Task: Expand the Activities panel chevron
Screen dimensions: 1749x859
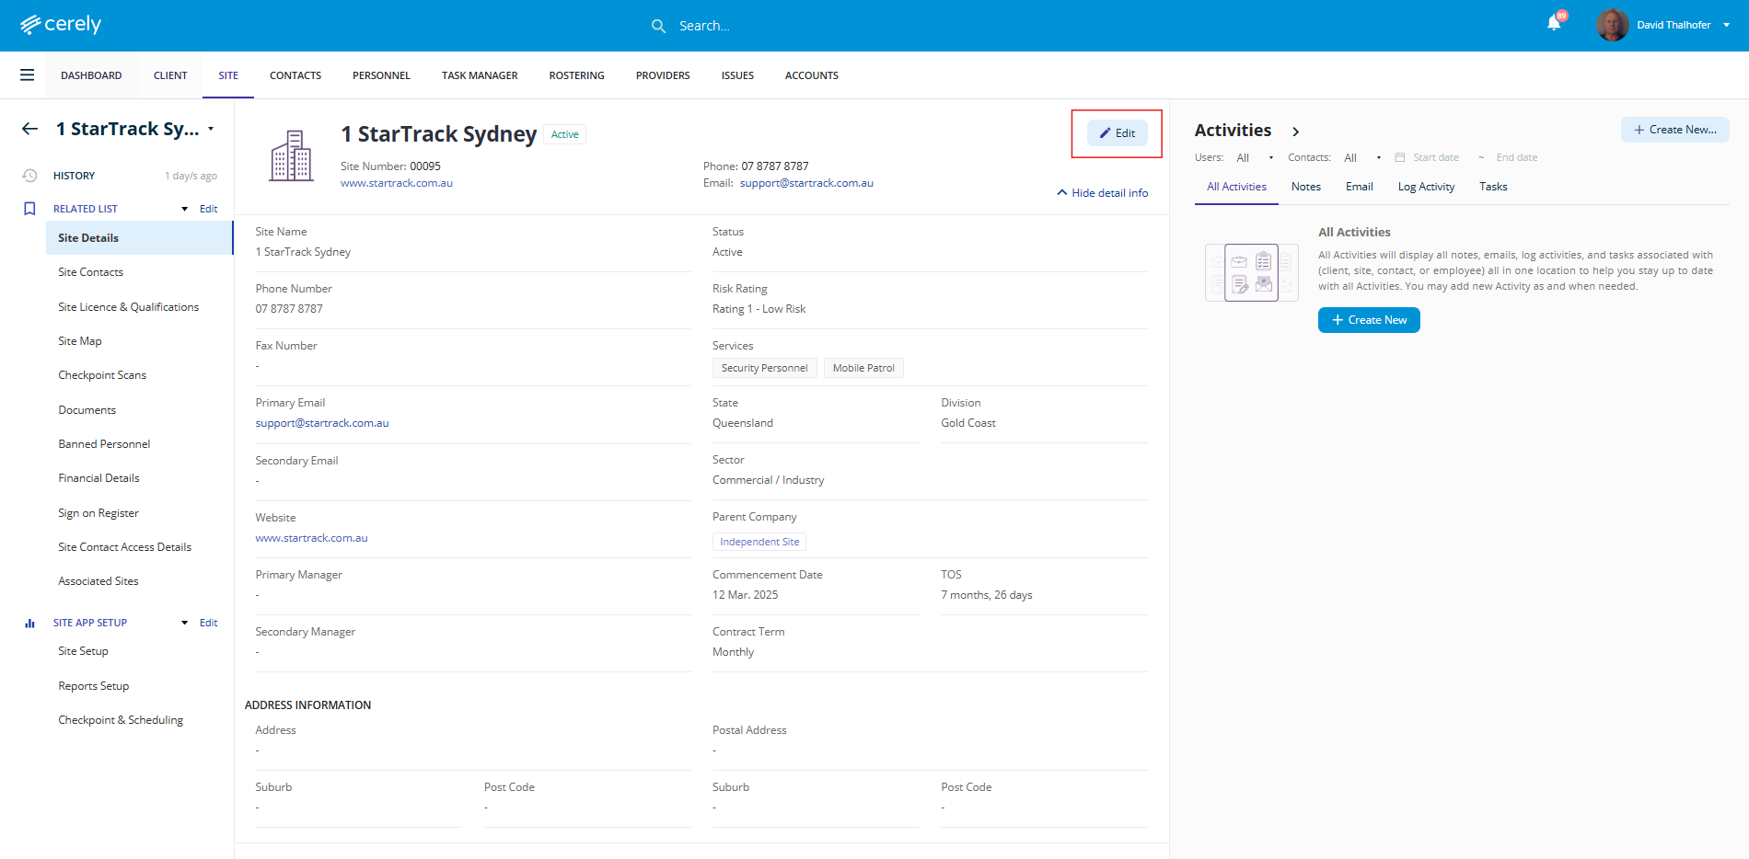Action: (x=1295, y=132)
